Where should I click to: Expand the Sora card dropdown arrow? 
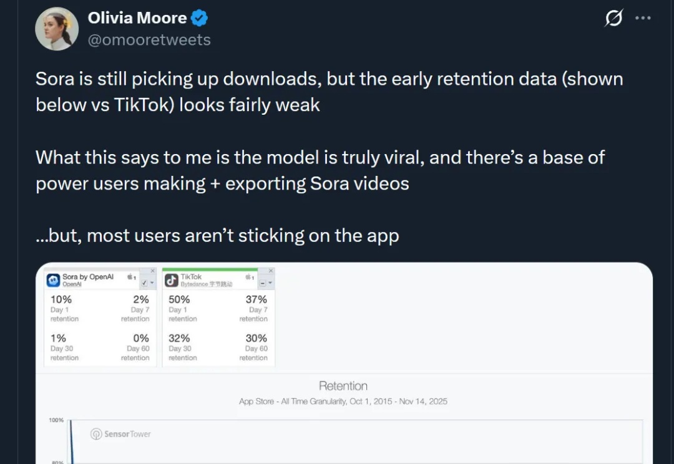[152, 283]
